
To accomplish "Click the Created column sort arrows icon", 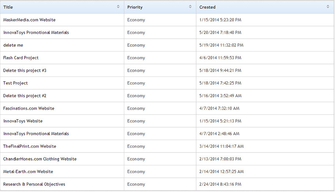I will [x=328, y=7].
